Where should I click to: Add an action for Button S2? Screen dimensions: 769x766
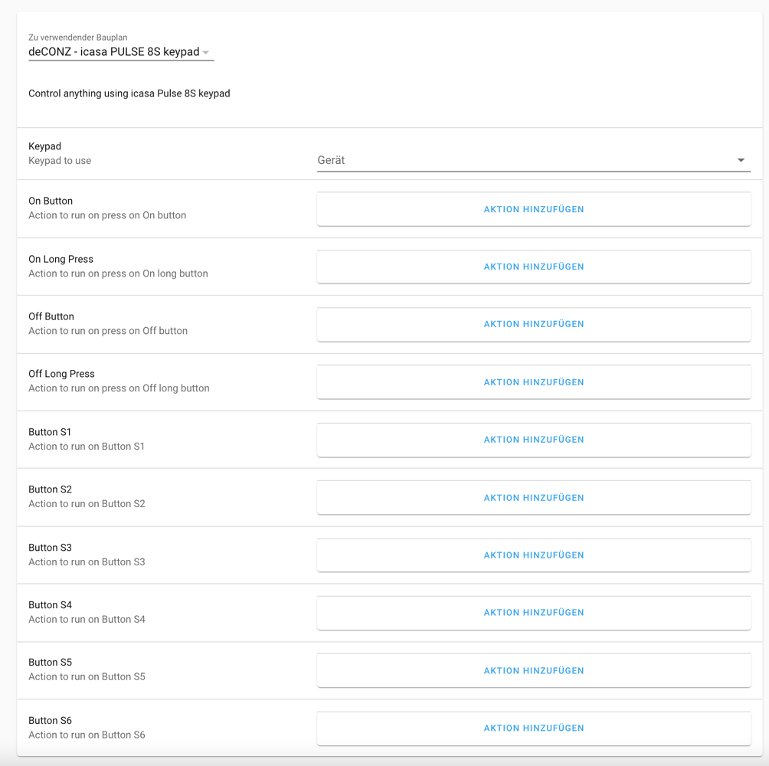click(x=534, y=497)
